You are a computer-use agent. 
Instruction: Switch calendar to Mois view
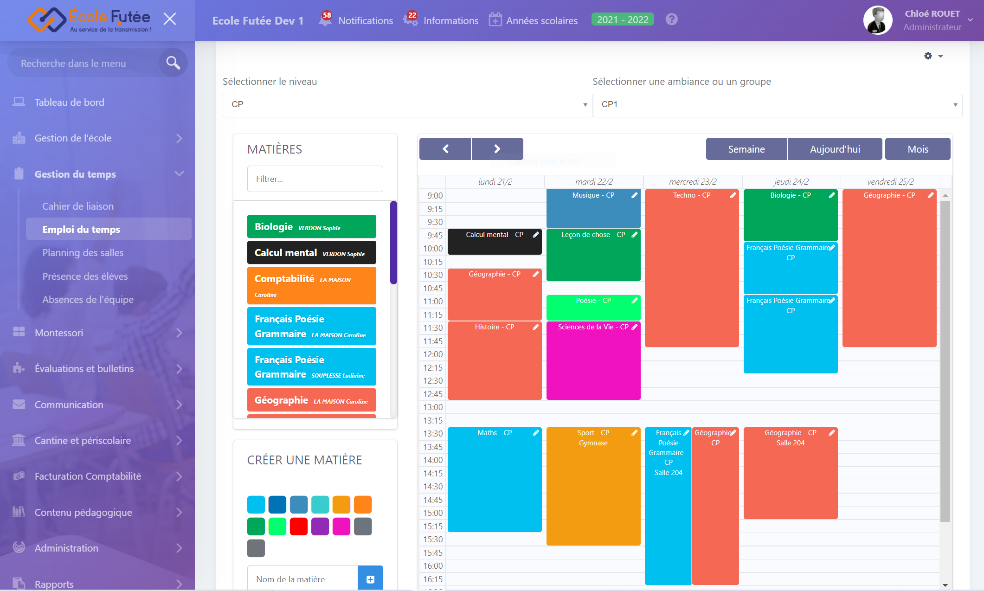[x=917, y=149]
